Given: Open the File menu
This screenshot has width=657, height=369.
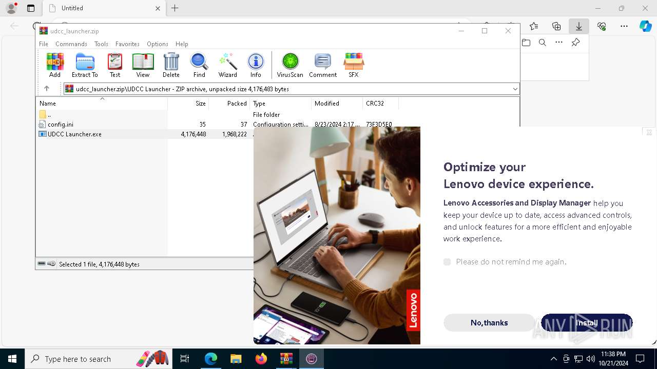Looking at the screenshot, I should coord(44,44).
